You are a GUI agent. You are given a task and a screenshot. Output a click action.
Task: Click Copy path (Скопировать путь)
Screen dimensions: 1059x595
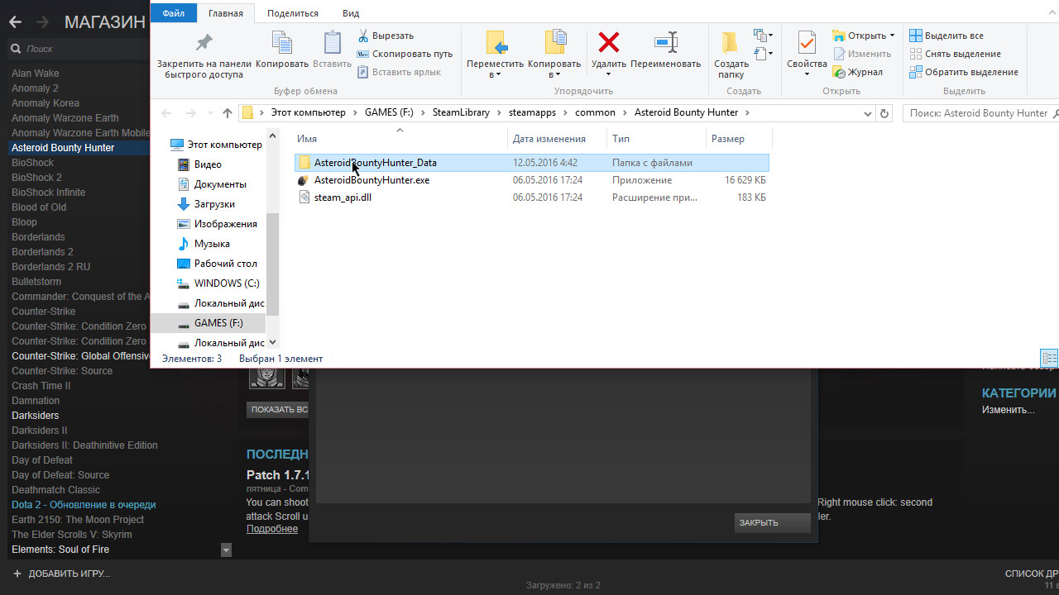click(405, 54)
